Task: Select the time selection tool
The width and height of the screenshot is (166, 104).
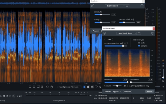Action: point(84,87)
